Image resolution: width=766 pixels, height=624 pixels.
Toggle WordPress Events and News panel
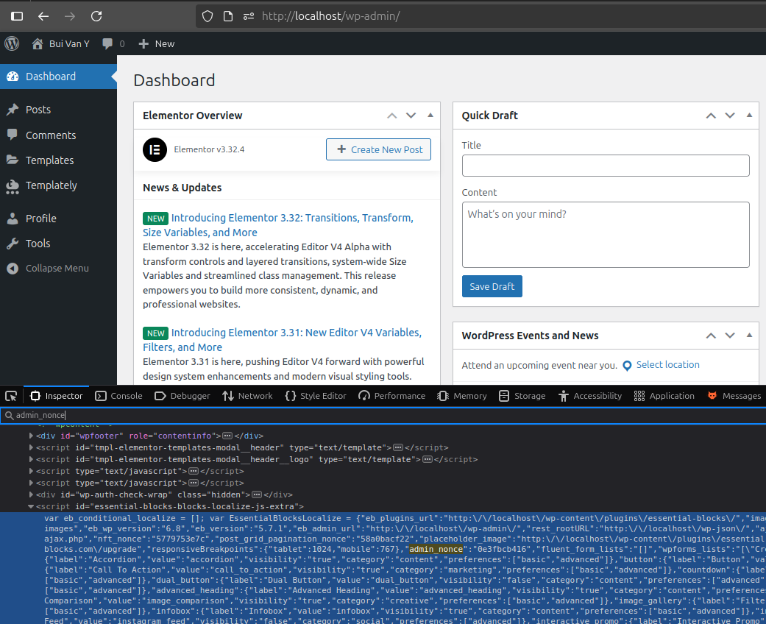749,336
